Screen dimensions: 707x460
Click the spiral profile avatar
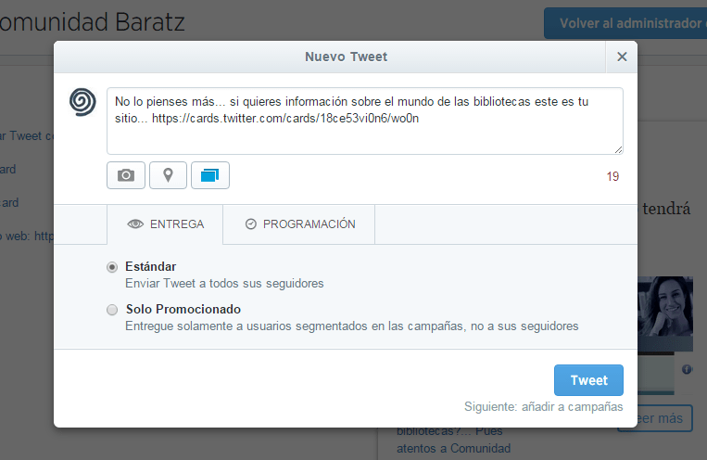[x=82, y=102]
